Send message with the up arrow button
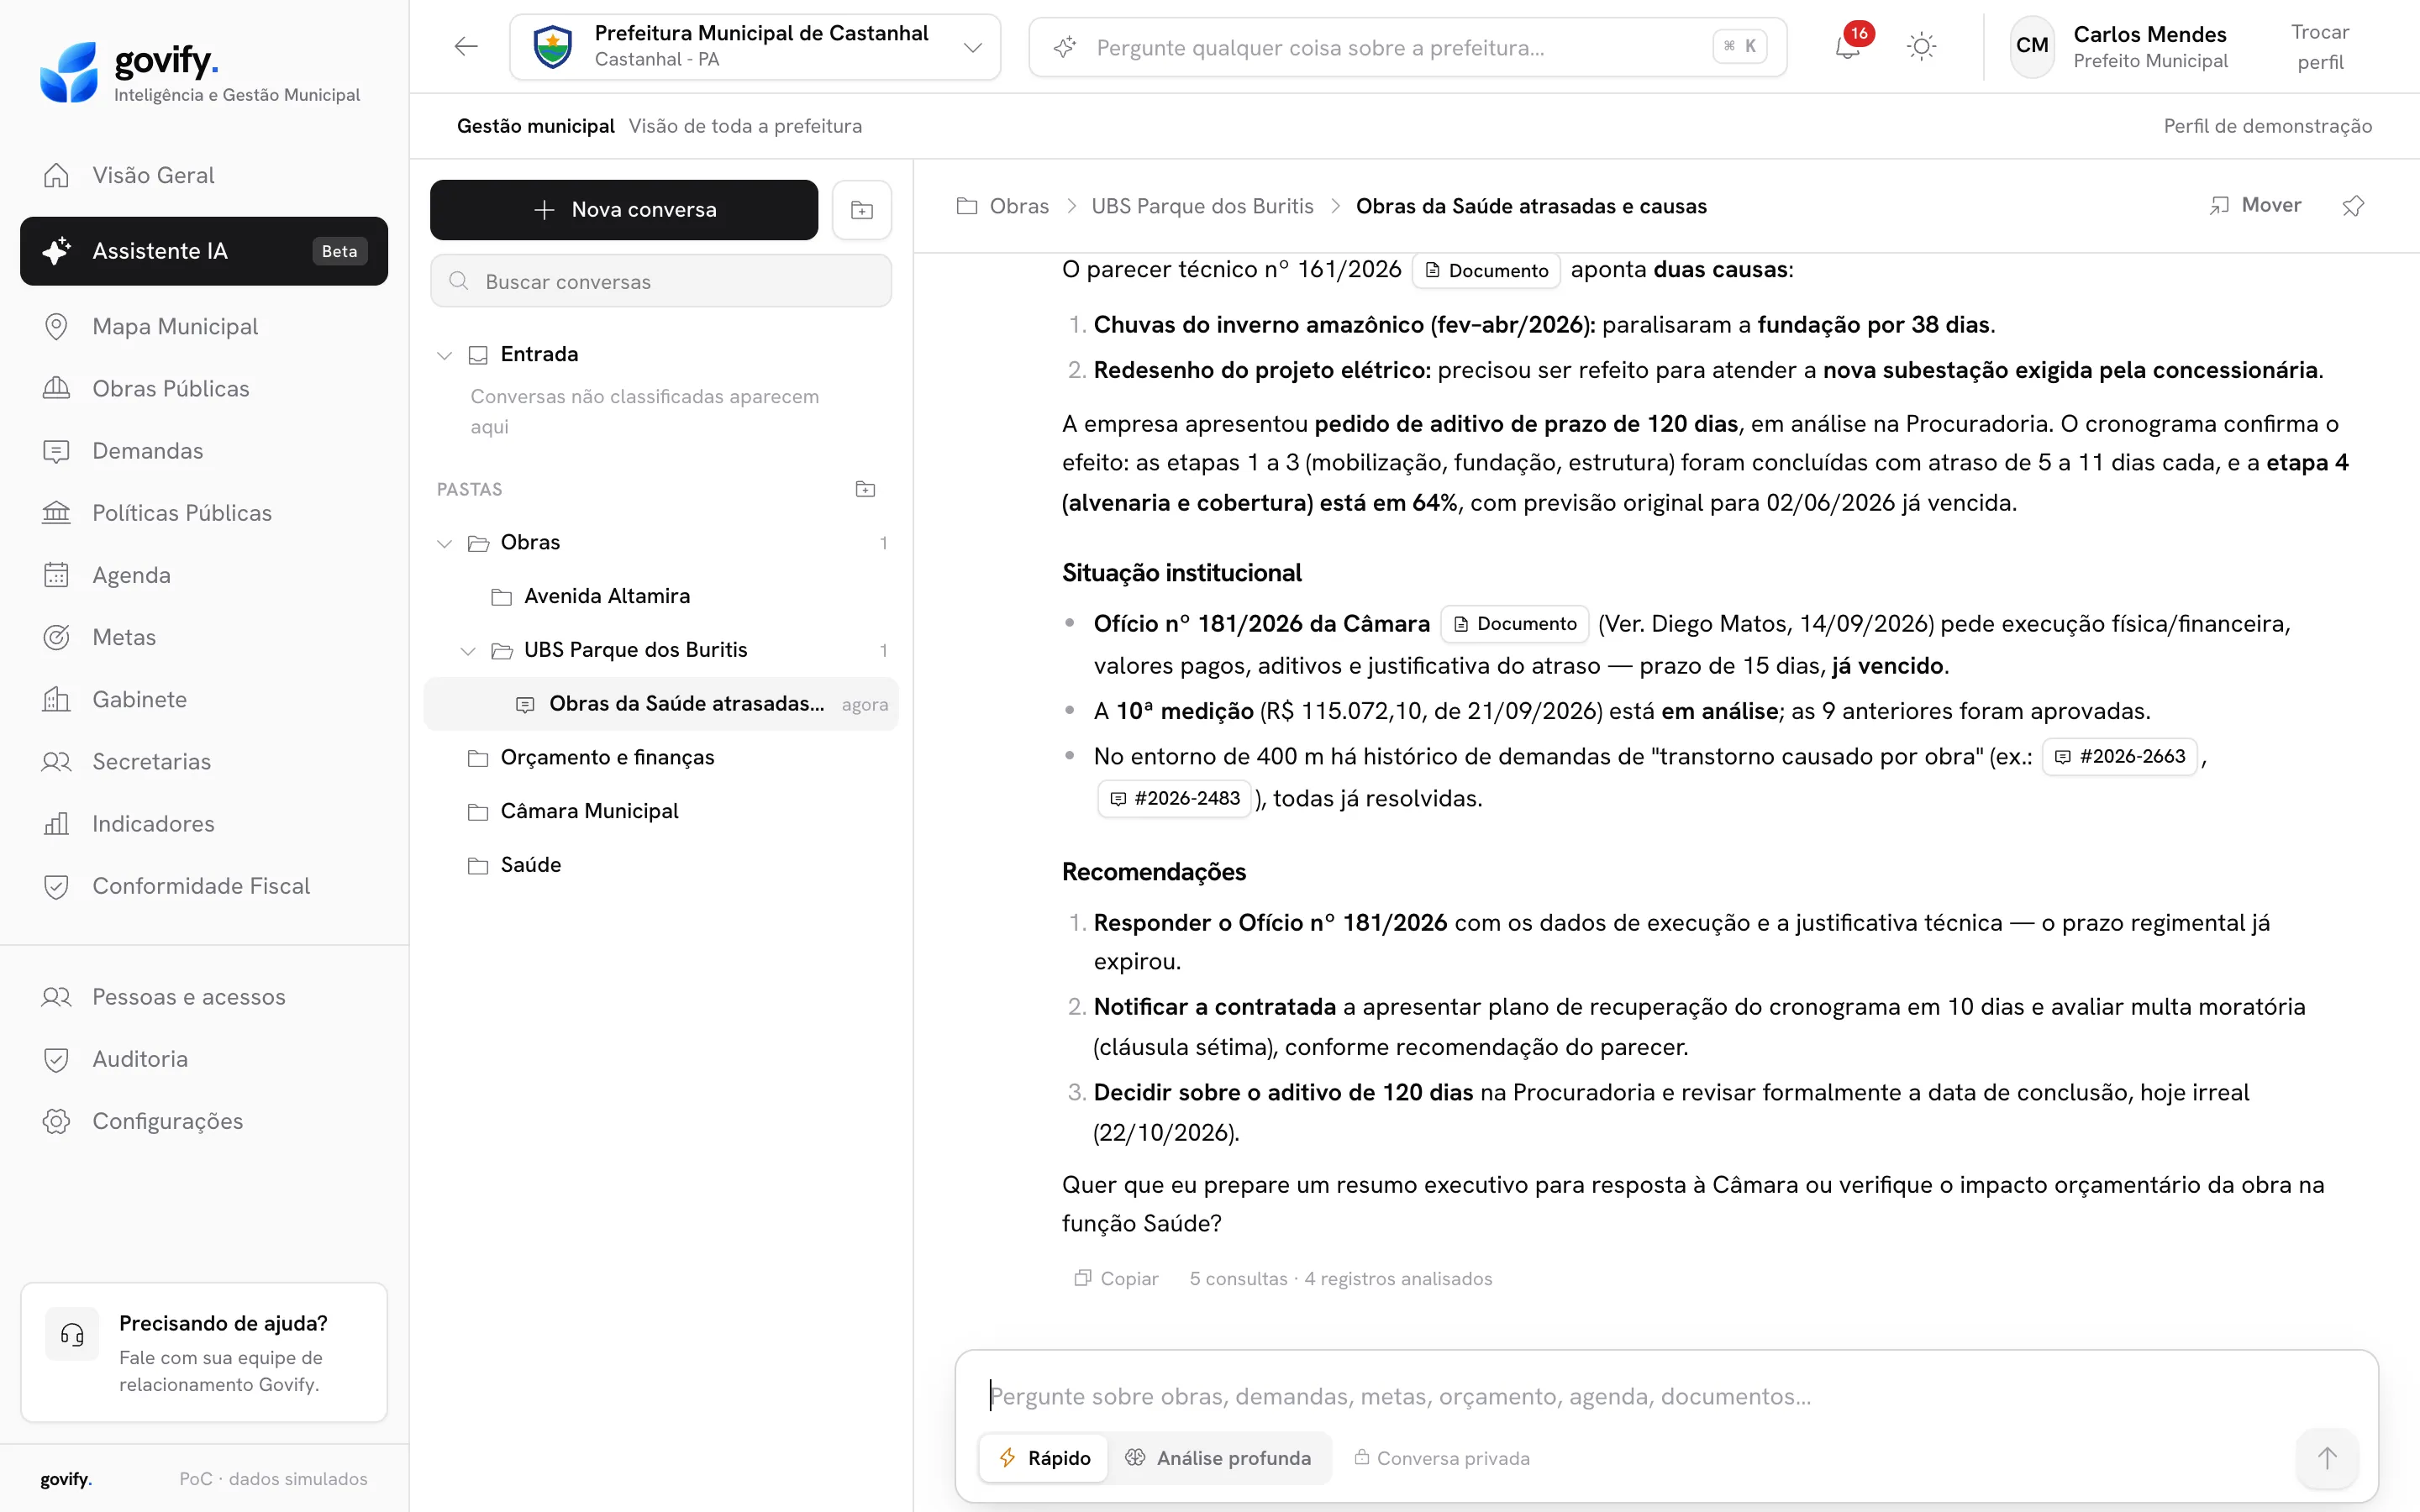Image resolution: width=2420 pixels, height=1512 pixels. [x=2327, y=1458]
